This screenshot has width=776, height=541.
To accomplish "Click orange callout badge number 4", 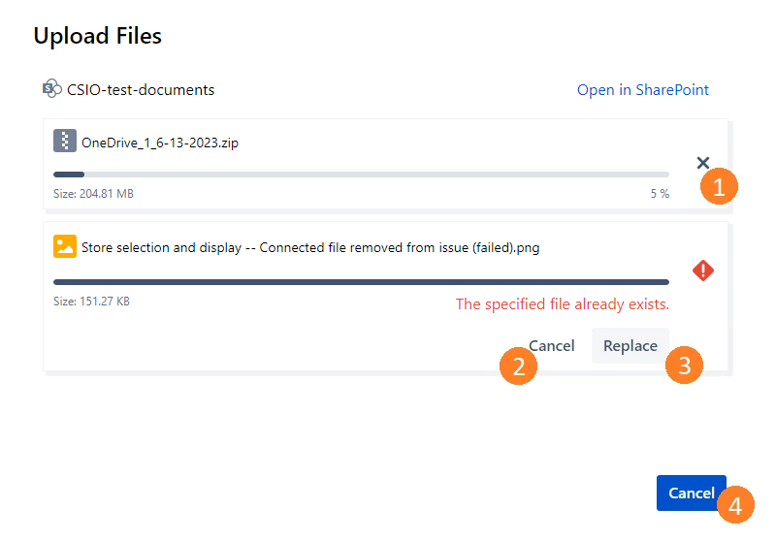I will 735,505.
